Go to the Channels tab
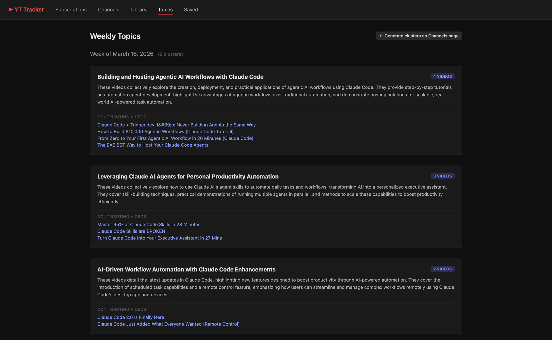 (x=109, y=10)
